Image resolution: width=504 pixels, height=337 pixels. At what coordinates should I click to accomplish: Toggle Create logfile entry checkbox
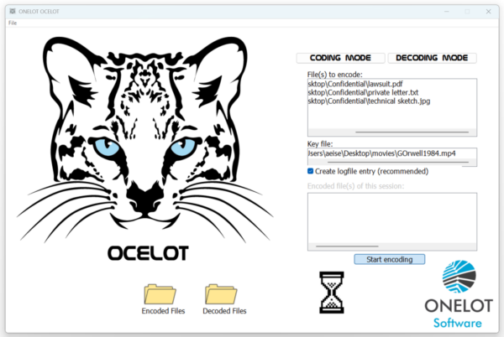310,171
